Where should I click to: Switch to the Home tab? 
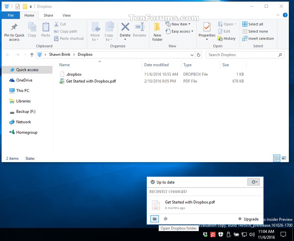29,15
